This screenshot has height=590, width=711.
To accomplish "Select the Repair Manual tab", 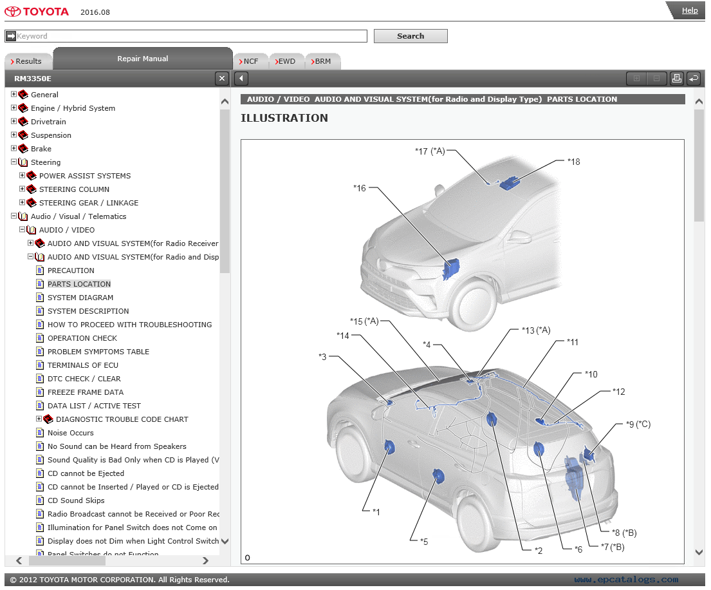I will [x=143, y=59].
